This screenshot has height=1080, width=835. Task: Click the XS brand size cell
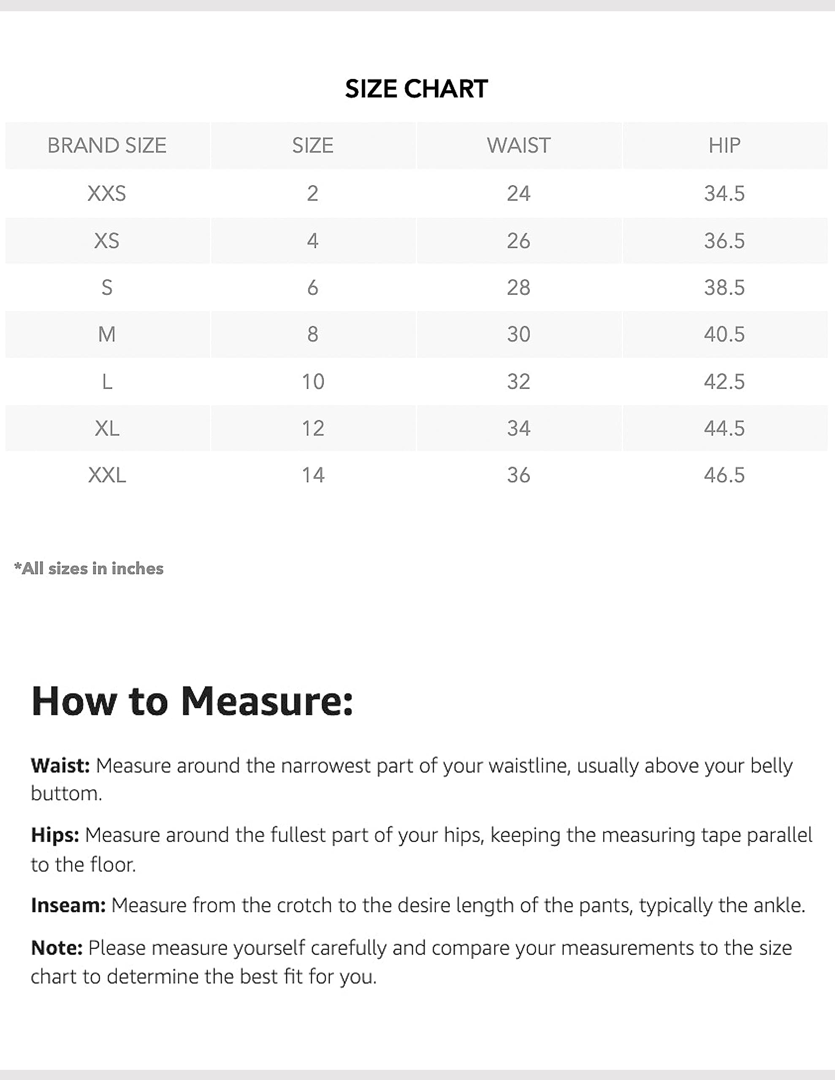[x=107, y=241]
